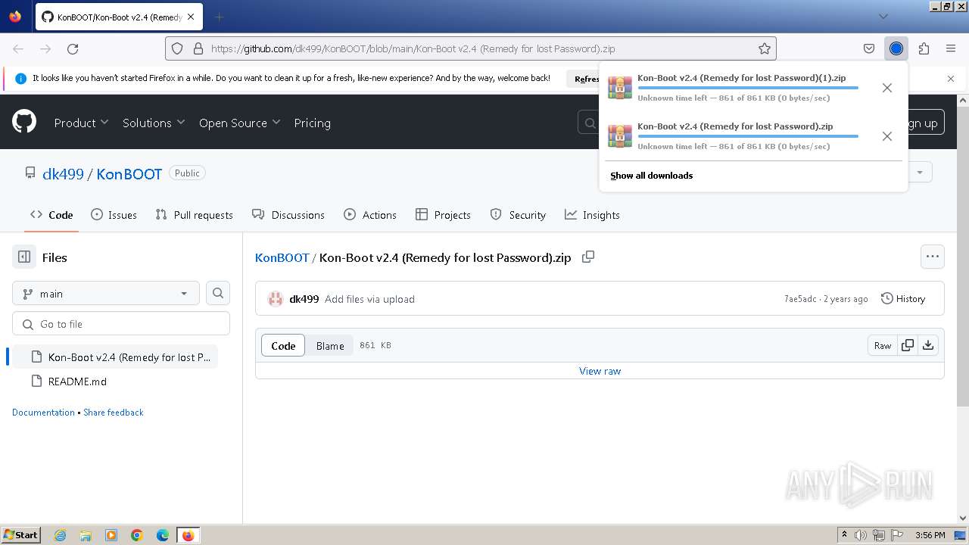The image size is (969, 545).
Task: Open the Firefox downloads toolbar button
Action: pos(896,48)
